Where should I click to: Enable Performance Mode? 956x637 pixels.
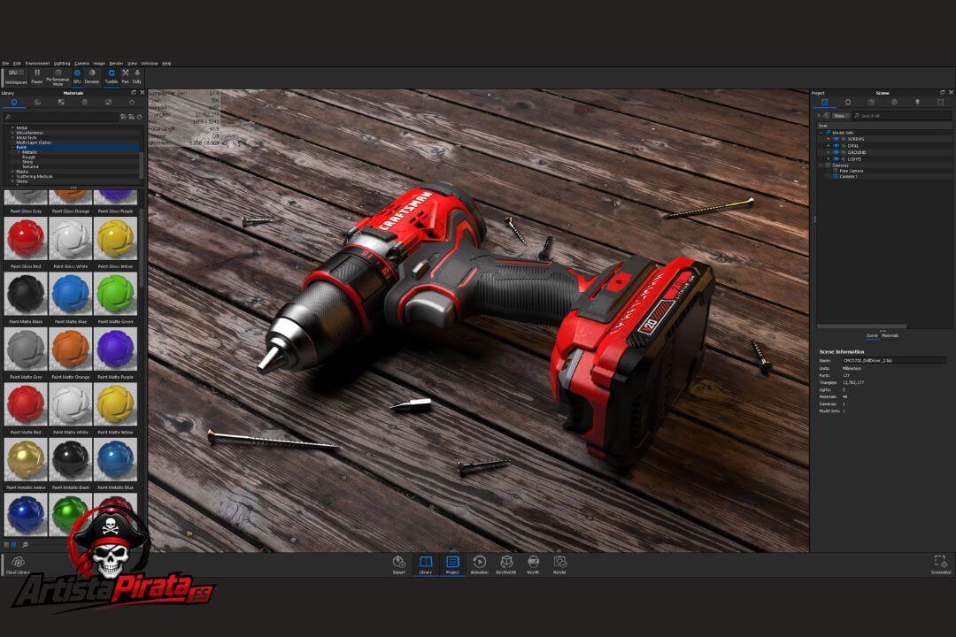point(58,77)
